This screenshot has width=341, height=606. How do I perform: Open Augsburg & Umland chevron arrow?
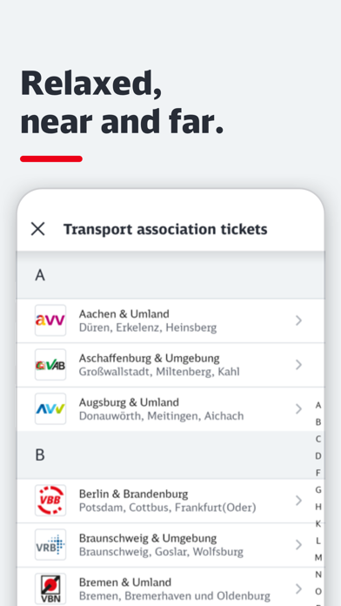(x=298, y=409)
